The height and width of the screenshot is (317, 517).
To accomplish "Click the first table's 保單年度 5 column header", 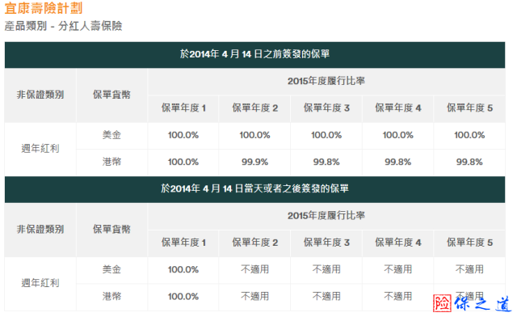I will pyautogui.click(x=469, y=108).
